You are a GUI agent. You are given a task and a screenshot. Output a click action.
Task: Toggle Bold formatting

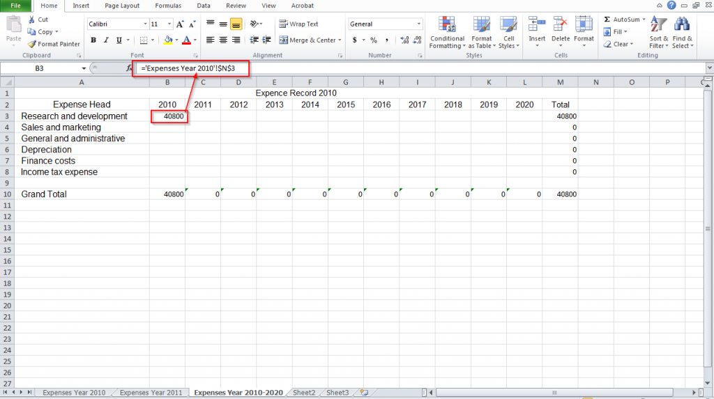pyautogui.click(x=93, y=40)
